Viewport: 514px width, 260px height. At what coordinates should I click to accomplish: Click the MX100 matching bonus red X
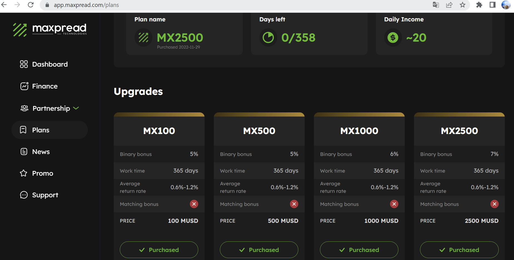(194, 204)
